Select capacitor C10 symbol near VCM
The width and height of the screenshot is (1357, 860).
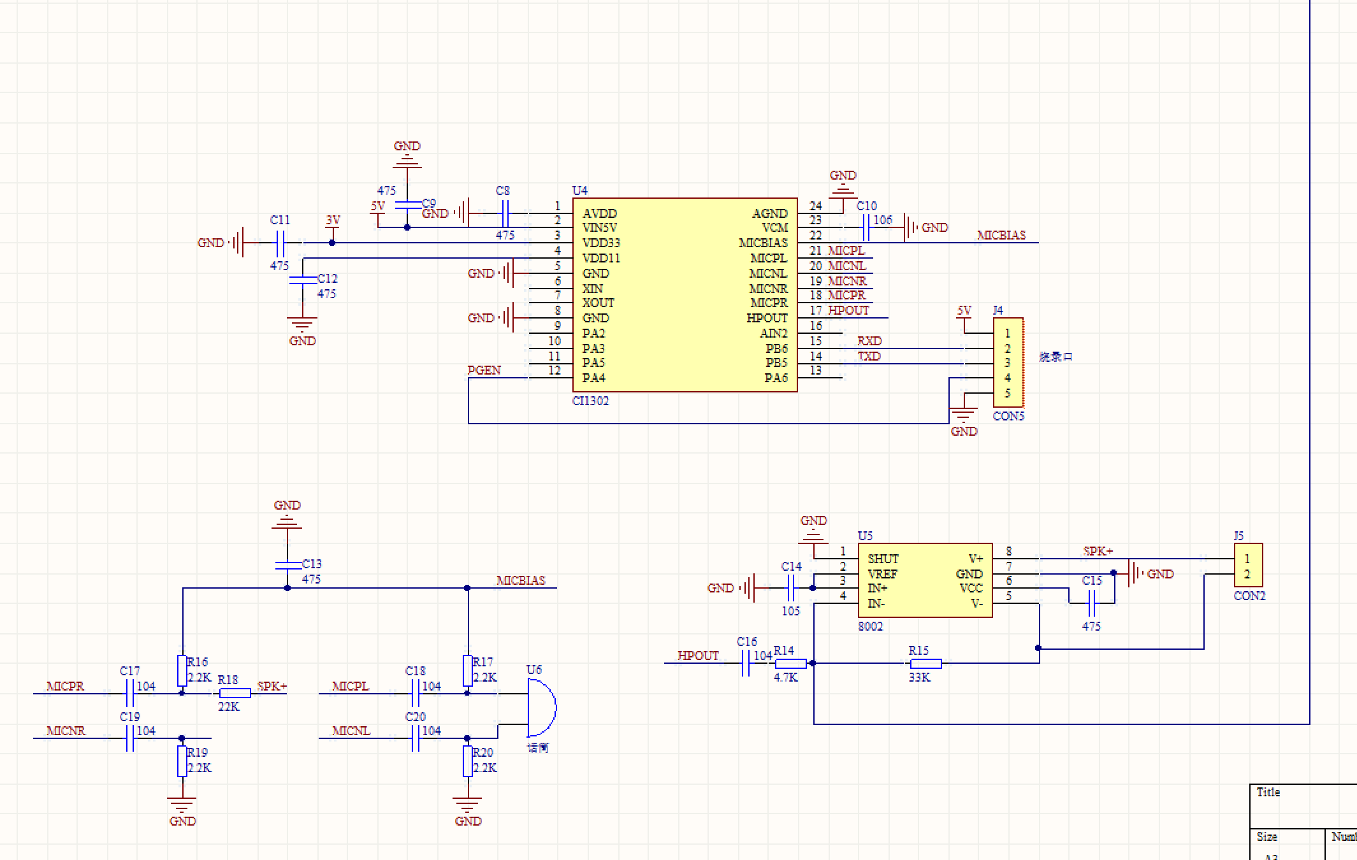tap(866, 227)
